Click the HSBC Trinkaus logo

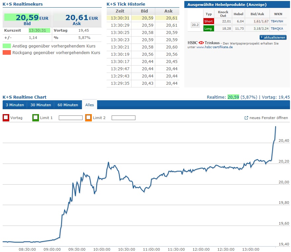coord(203,43)
